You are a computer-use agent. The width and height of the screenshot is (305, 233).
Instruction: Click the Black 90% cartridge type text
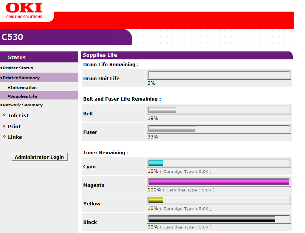pos(180,227)
